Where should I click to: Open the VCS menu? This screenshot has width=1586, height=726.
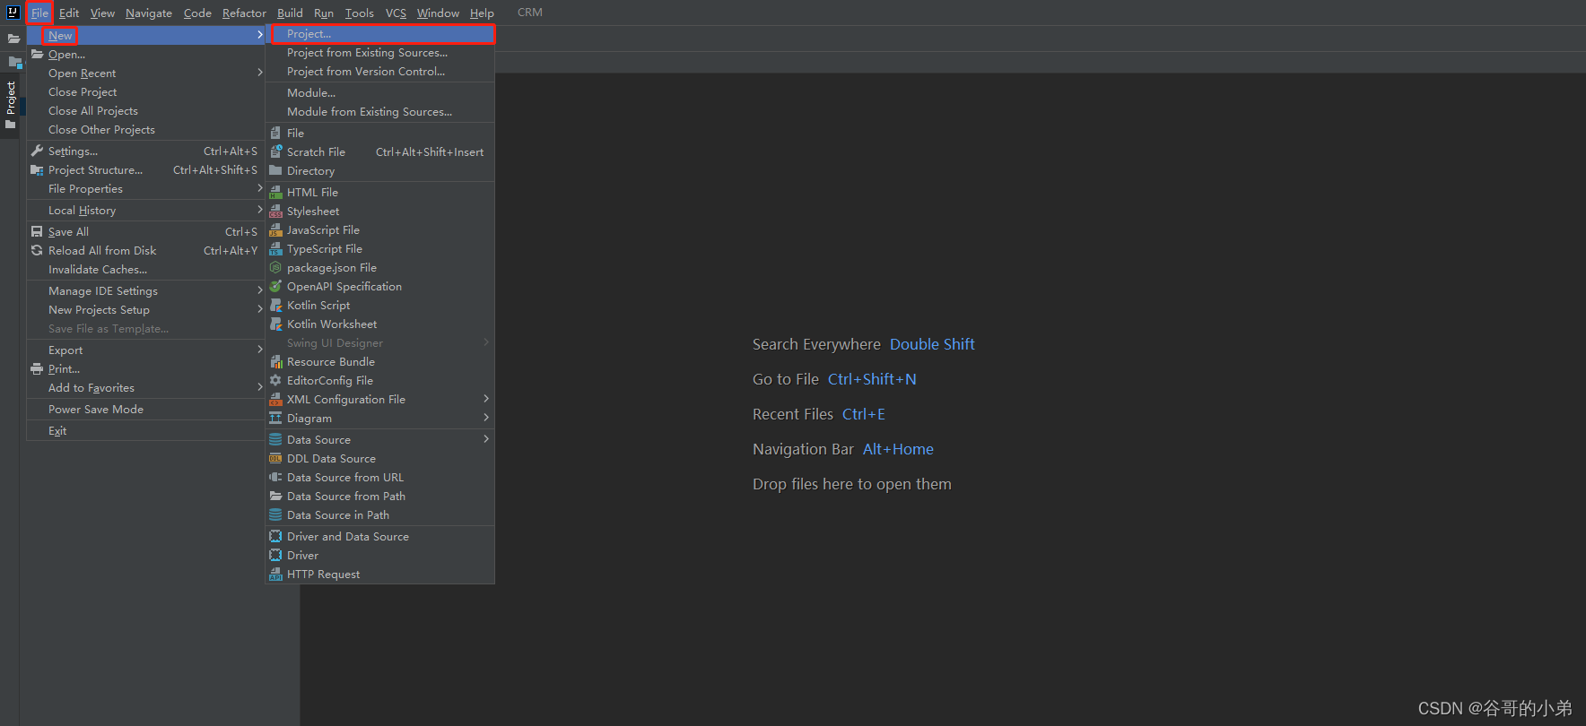pyautogui.click(x=396, y=13)
